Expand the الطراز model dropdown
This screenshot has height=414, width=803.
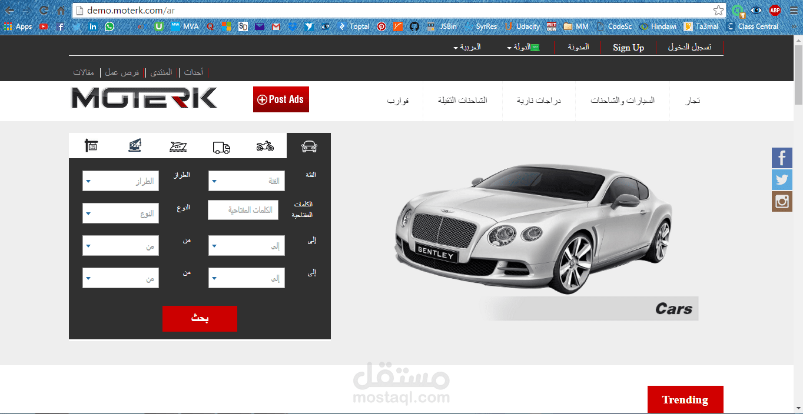point(120,181)
